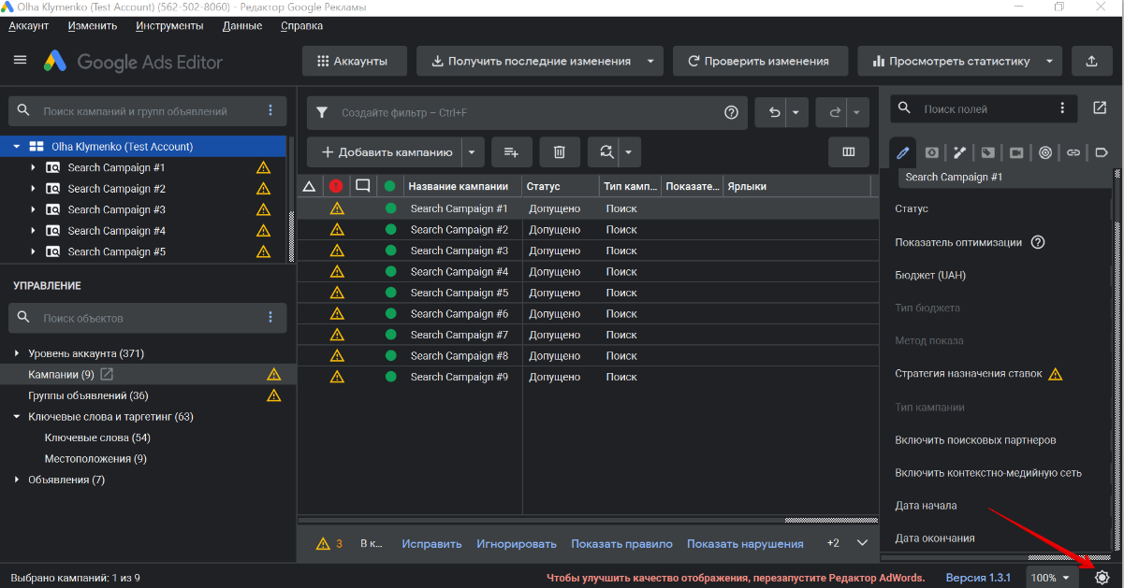
Task: Expand Search Campaign #3 tree node
Action: (x=33, y=210)
